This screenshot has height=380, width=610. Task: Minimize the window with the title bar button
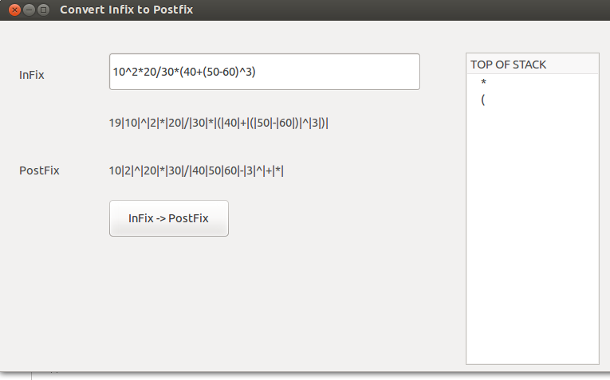point(30,10)
